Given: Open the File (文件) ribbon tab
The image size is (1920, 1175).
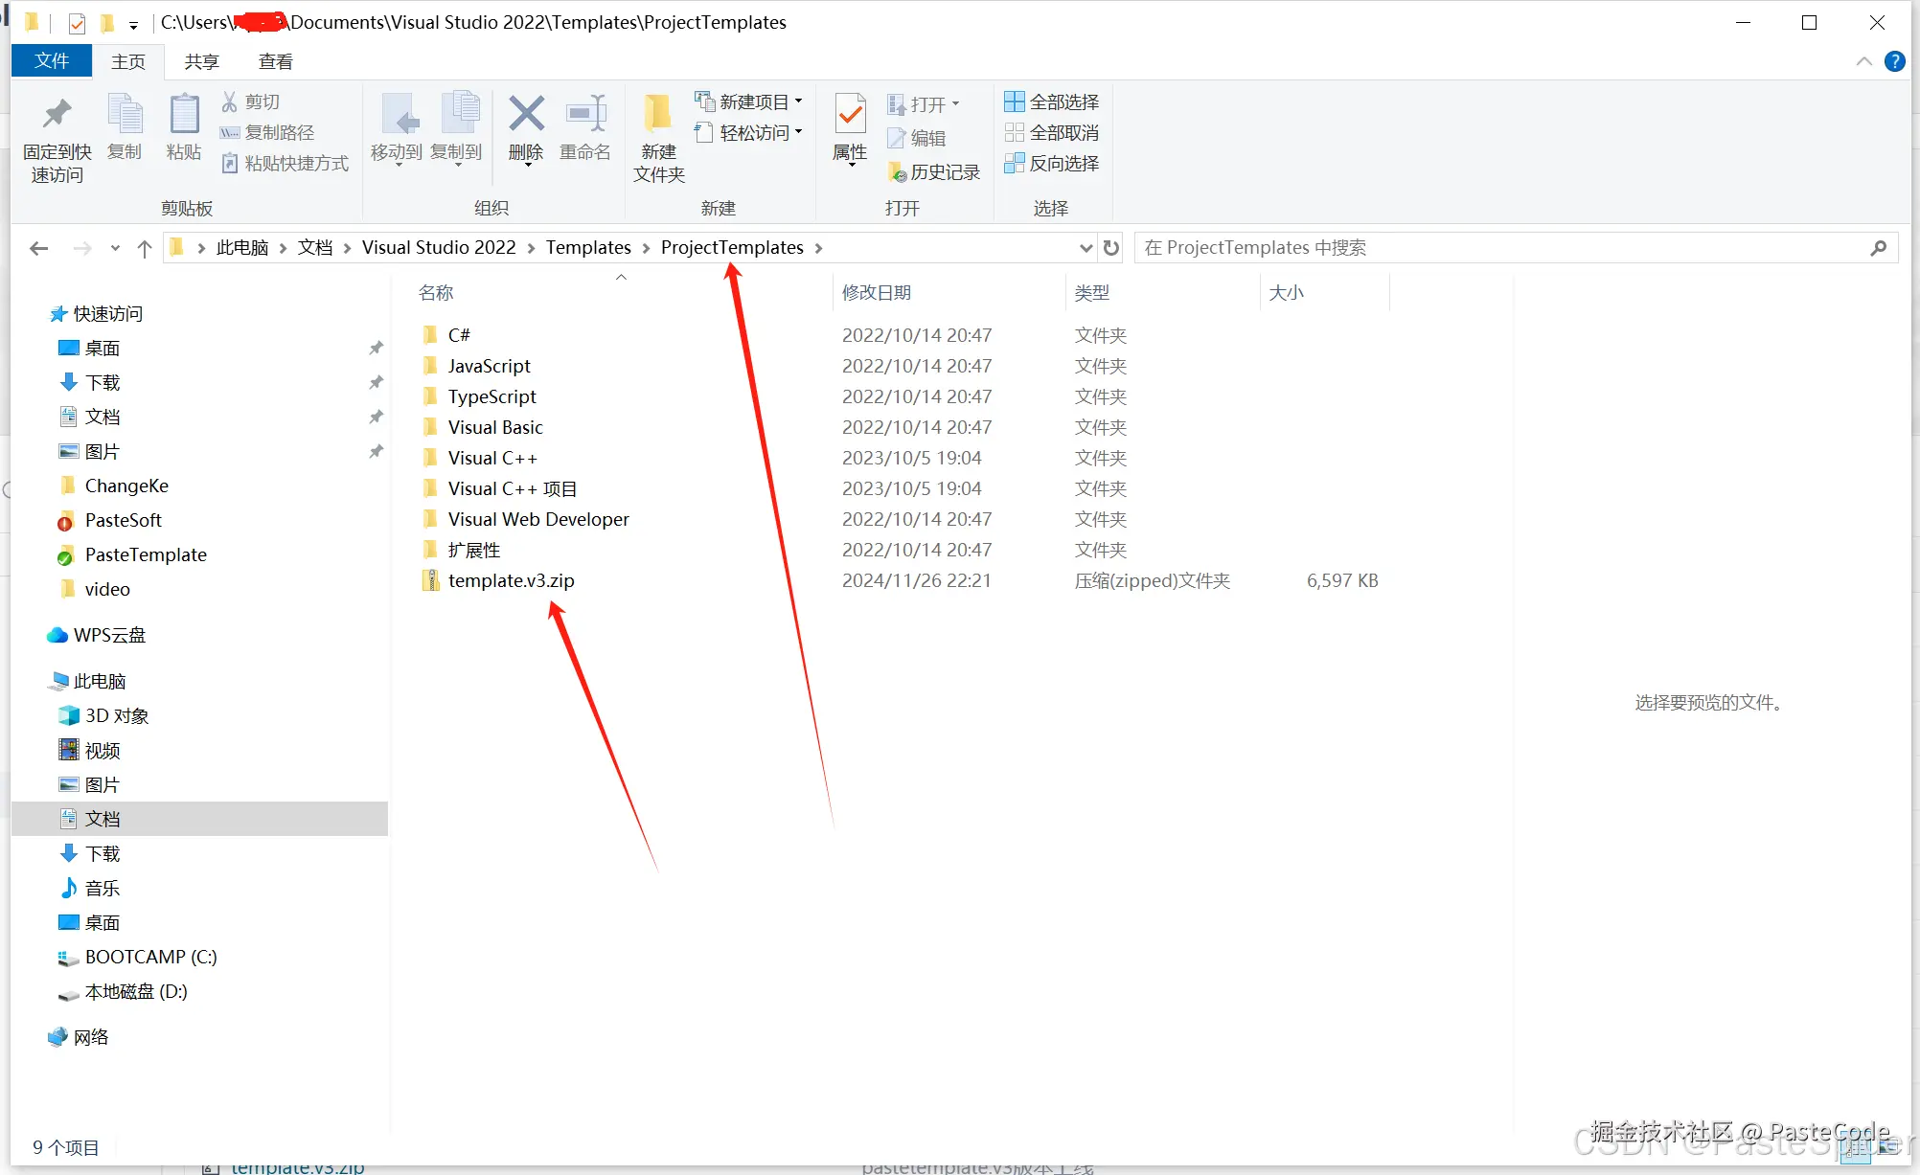Looking at the screenshot, I should click(x=52, y=61).
